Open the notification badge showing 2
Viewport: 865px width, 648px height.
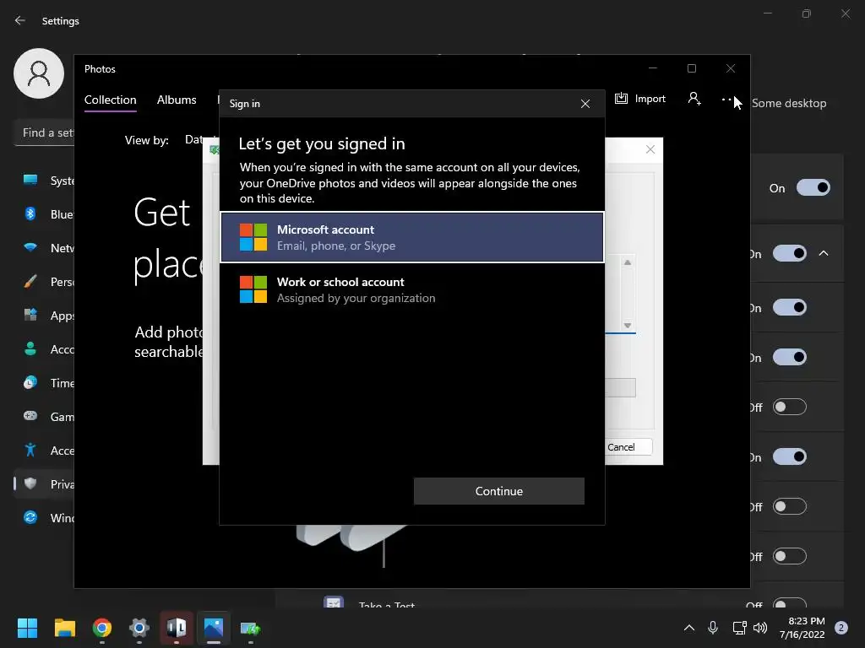tap(841, 628)
